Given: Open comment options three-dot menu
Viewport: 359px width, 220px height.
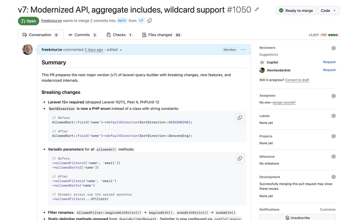Looking at the screenshot, I should tap(243, 50).
